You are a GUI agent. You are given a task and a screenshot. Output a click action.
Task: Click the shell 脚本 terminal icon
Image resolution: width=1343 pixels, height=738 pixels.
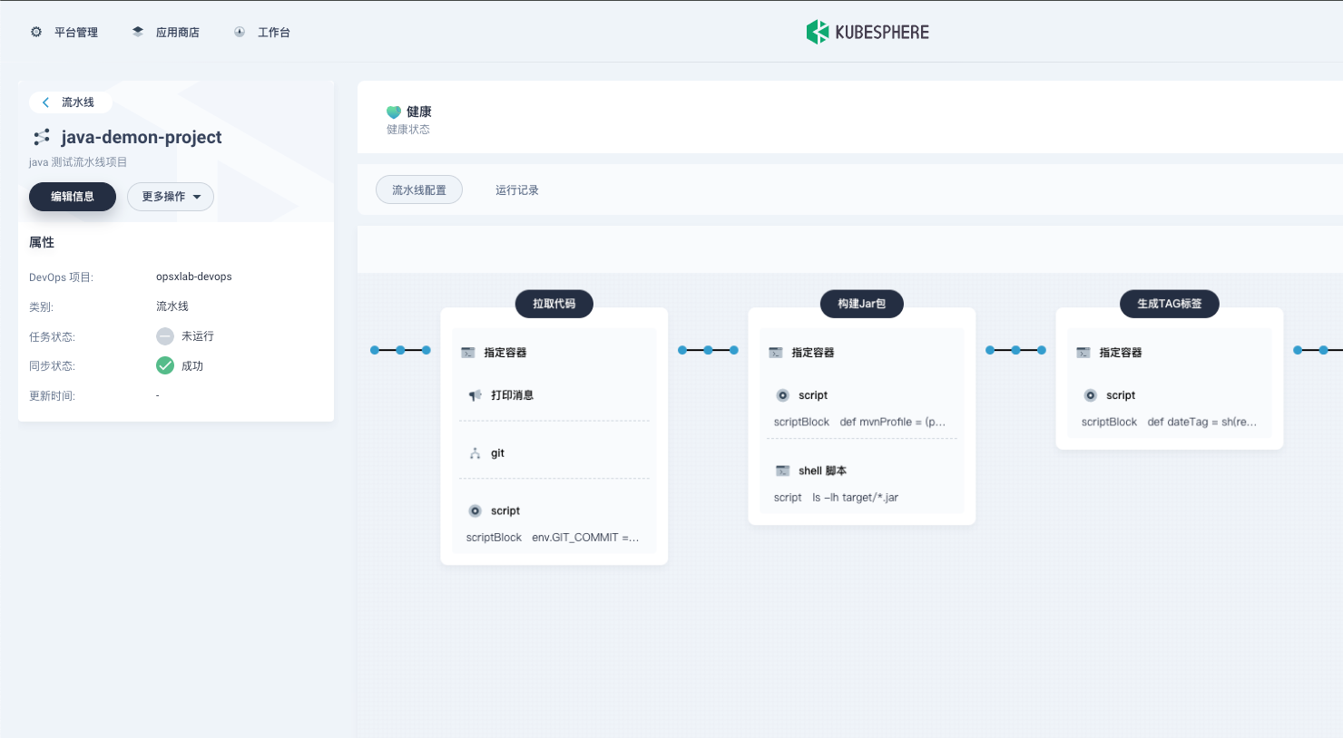point(782,471)
